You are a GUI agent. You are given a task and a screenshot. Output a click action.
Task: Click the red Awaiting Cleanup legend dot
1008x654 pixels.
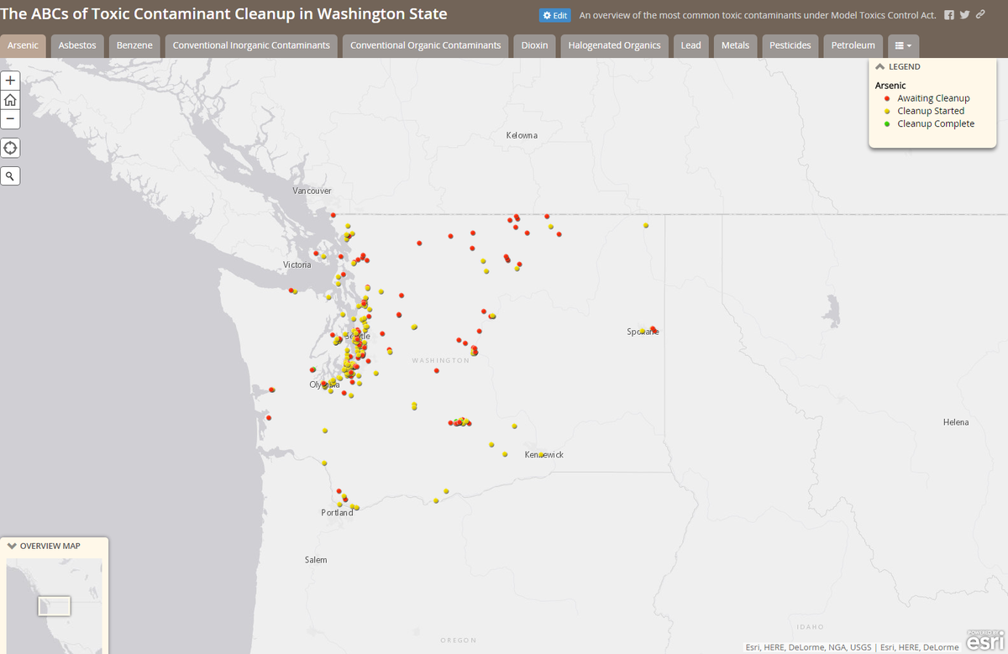[x=887, y=98]
